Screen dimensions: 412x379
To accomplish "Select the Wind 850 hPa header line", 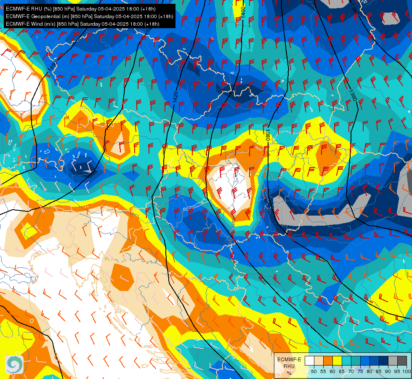I will click(x=82, y=24).
